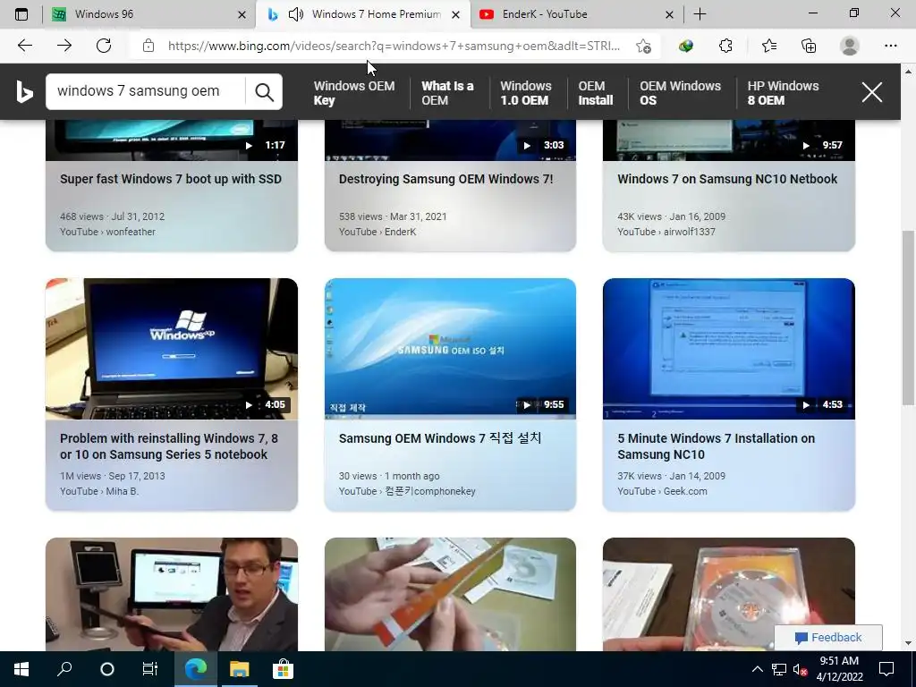Click YouTube › Geek.com source text
This screenshot has width=916, height=687.
[662, 491]
